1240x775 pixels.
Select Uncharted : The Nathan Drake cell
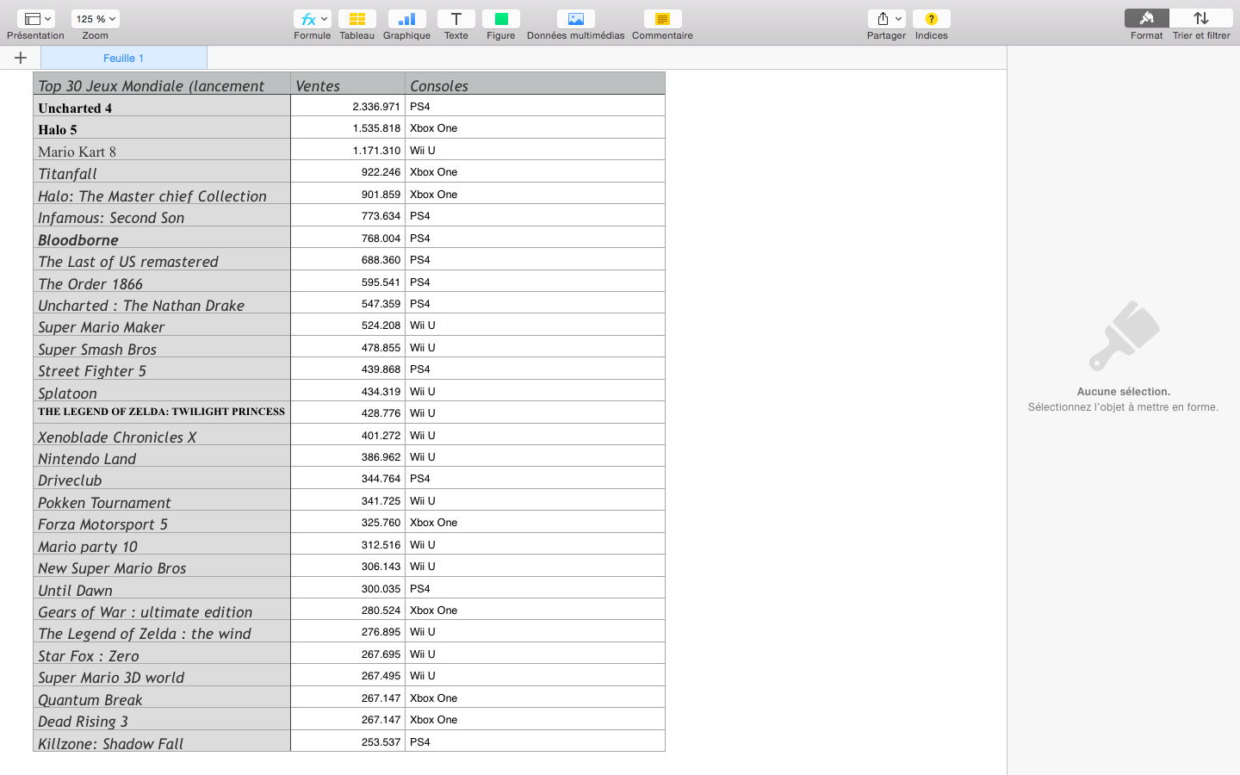coord(162,303)
